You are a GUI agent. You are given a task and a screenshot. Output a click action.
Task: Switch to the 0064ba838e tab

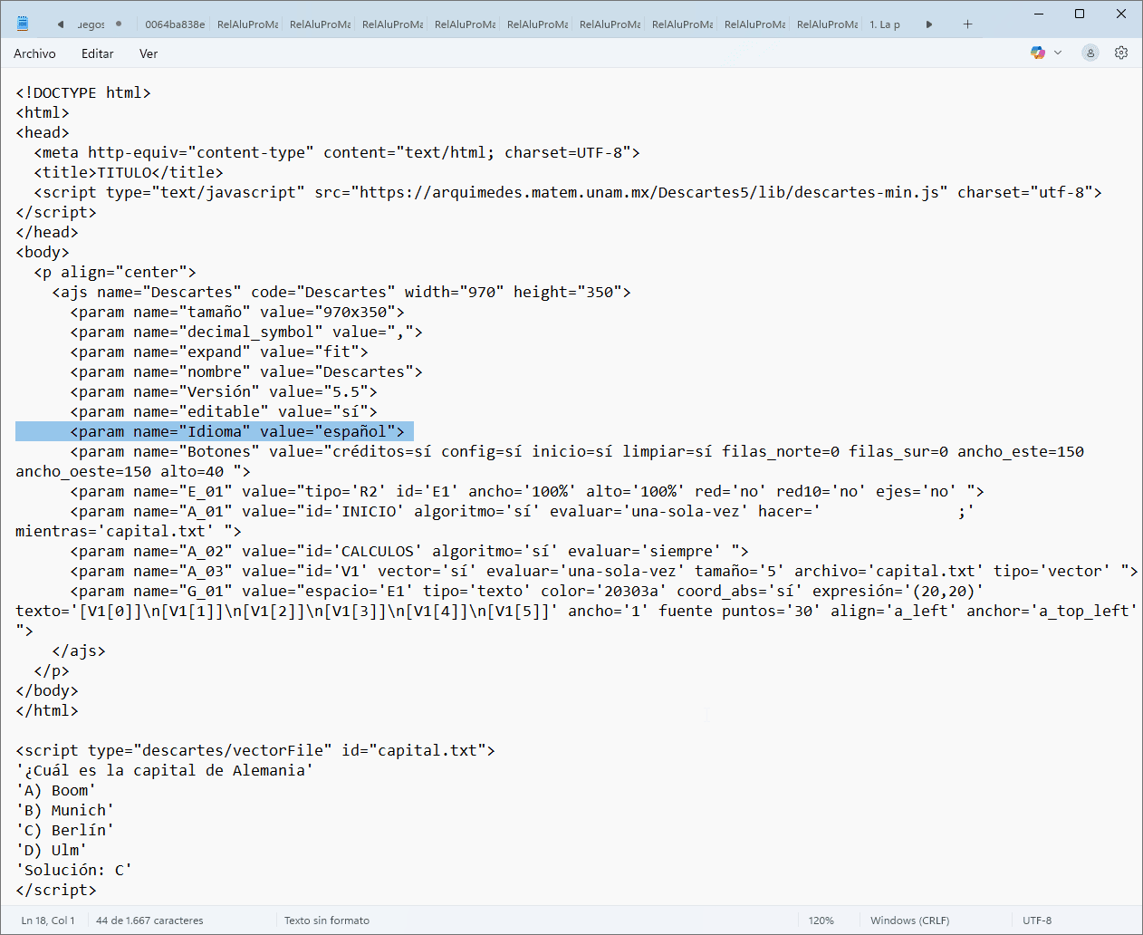click(x=174, y=24)
